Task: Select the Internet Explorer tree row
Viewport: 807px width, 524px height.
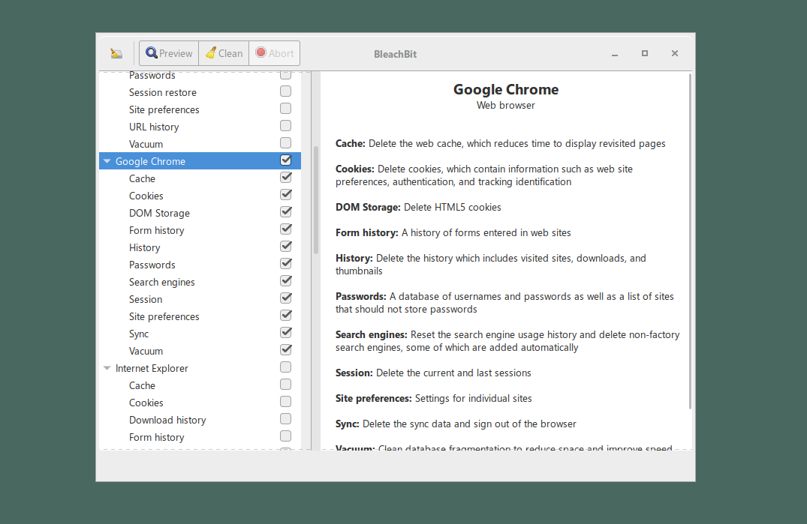Action: tap(200, 368)
